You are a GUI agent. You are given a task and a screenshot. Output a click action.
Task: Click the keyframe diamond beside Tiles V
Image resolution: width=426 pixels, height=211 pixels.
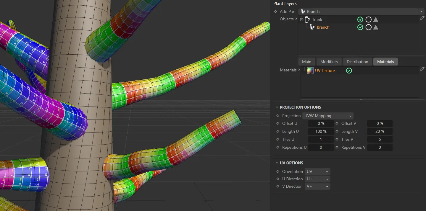(337, 139)
